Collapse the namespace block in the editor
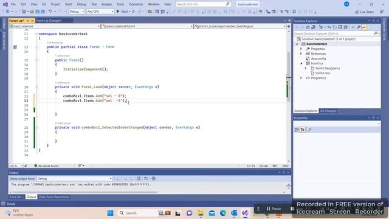The width and height of the screenshot is (389, 219). click(36, 34)
